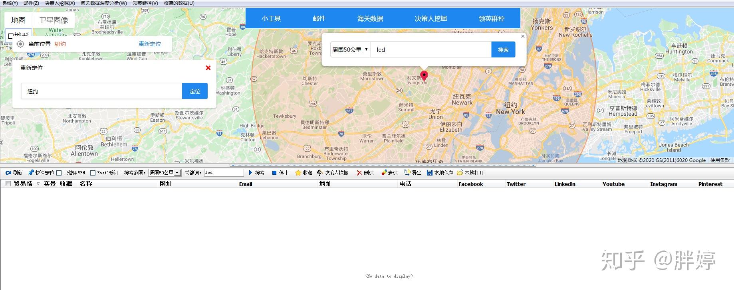Focus the 纽约 location input field
Image resolution: width=734 pixels, height=290 pixels.
102,91
